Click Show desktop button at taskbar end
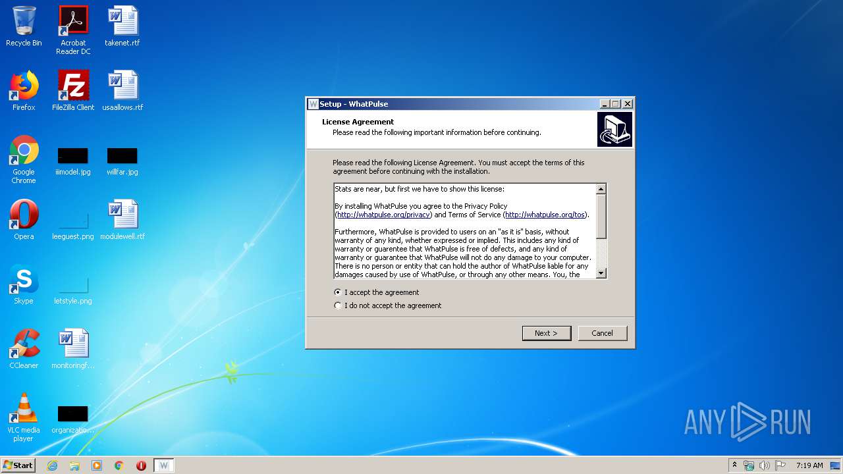Screen dimensions: 843x474 [836, 465]
